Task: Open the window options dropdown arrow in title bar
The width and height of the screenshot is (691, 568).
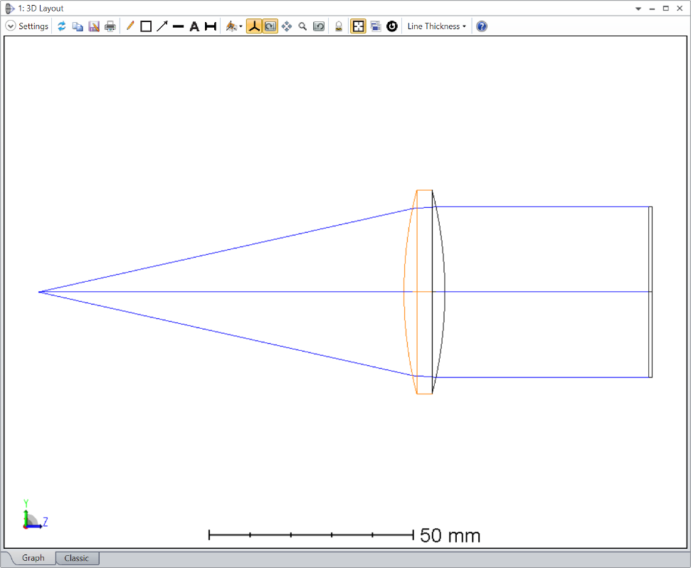Action: 638,9
